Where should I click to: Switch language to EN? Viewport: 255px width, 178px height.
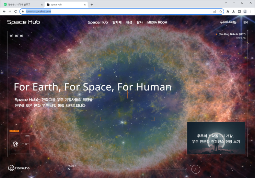point(245,22)
